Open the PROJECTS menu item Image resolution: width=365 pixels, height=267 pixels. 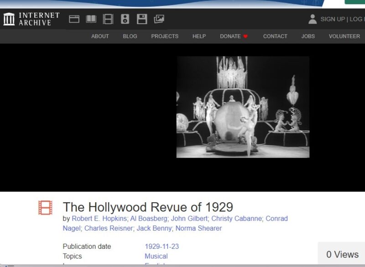pyautogui.click(x=165, y=36)
